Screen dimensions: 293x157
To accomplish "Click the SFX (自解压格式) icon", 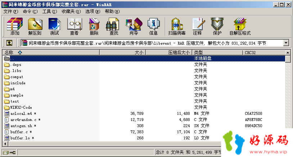I will 240,26.
